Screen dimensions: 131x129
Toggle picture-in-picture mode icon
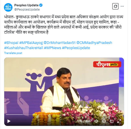click(111, 121)
